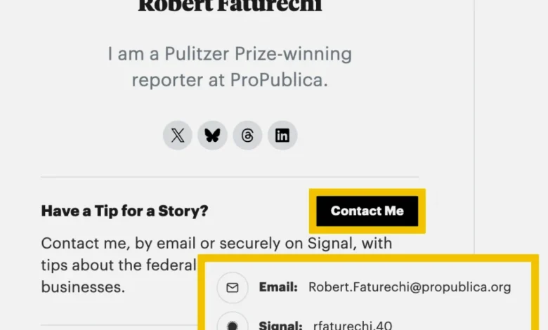The image size is (548, 330).
Task: Click the "Have a Tip for a Story?" heading
Action: (124, 211)
